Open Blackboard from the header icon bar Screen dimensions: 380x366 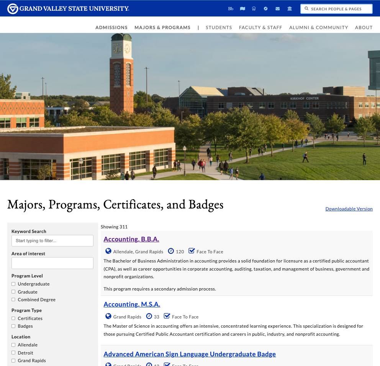coord(231,8)
